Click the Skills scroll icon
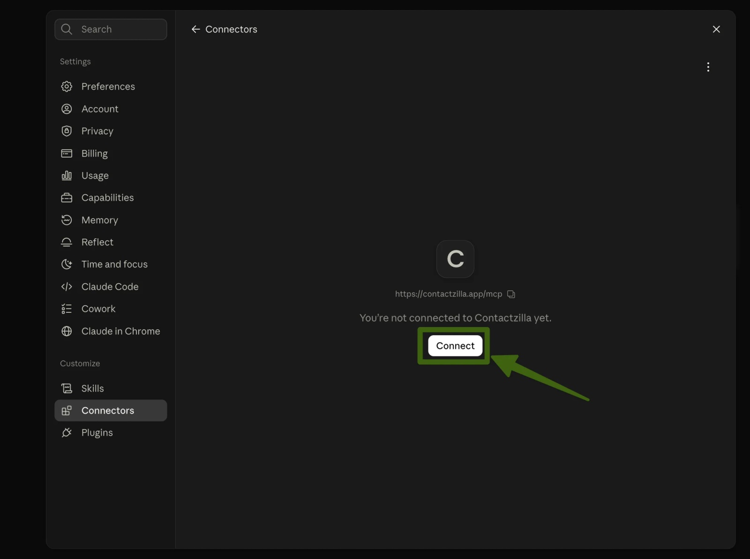This screenshot has width=750, height=559. (67, 388)
